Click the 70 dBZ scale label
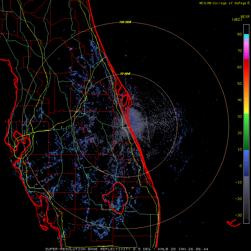Screen dimensions: 251x251 [240, 51]
